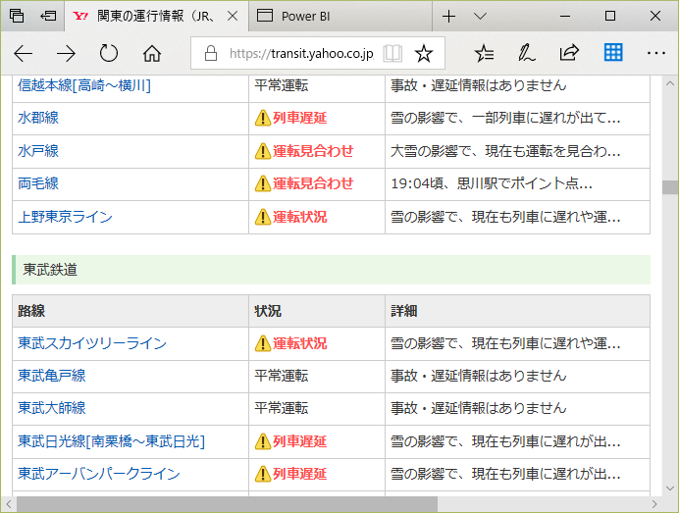Open the 両毛線 line link
Image resolution: width=679 pixels, height=513 pixels.
coord(38,183)
